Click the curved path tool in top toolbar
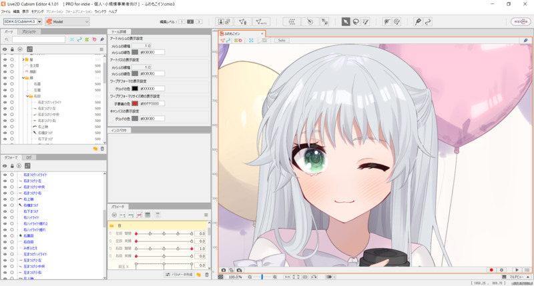The width and height of the screenshot is (534, 286). 428,22
